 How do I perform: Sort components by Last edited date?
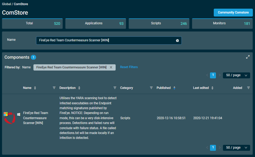click(x=212, y=88)
